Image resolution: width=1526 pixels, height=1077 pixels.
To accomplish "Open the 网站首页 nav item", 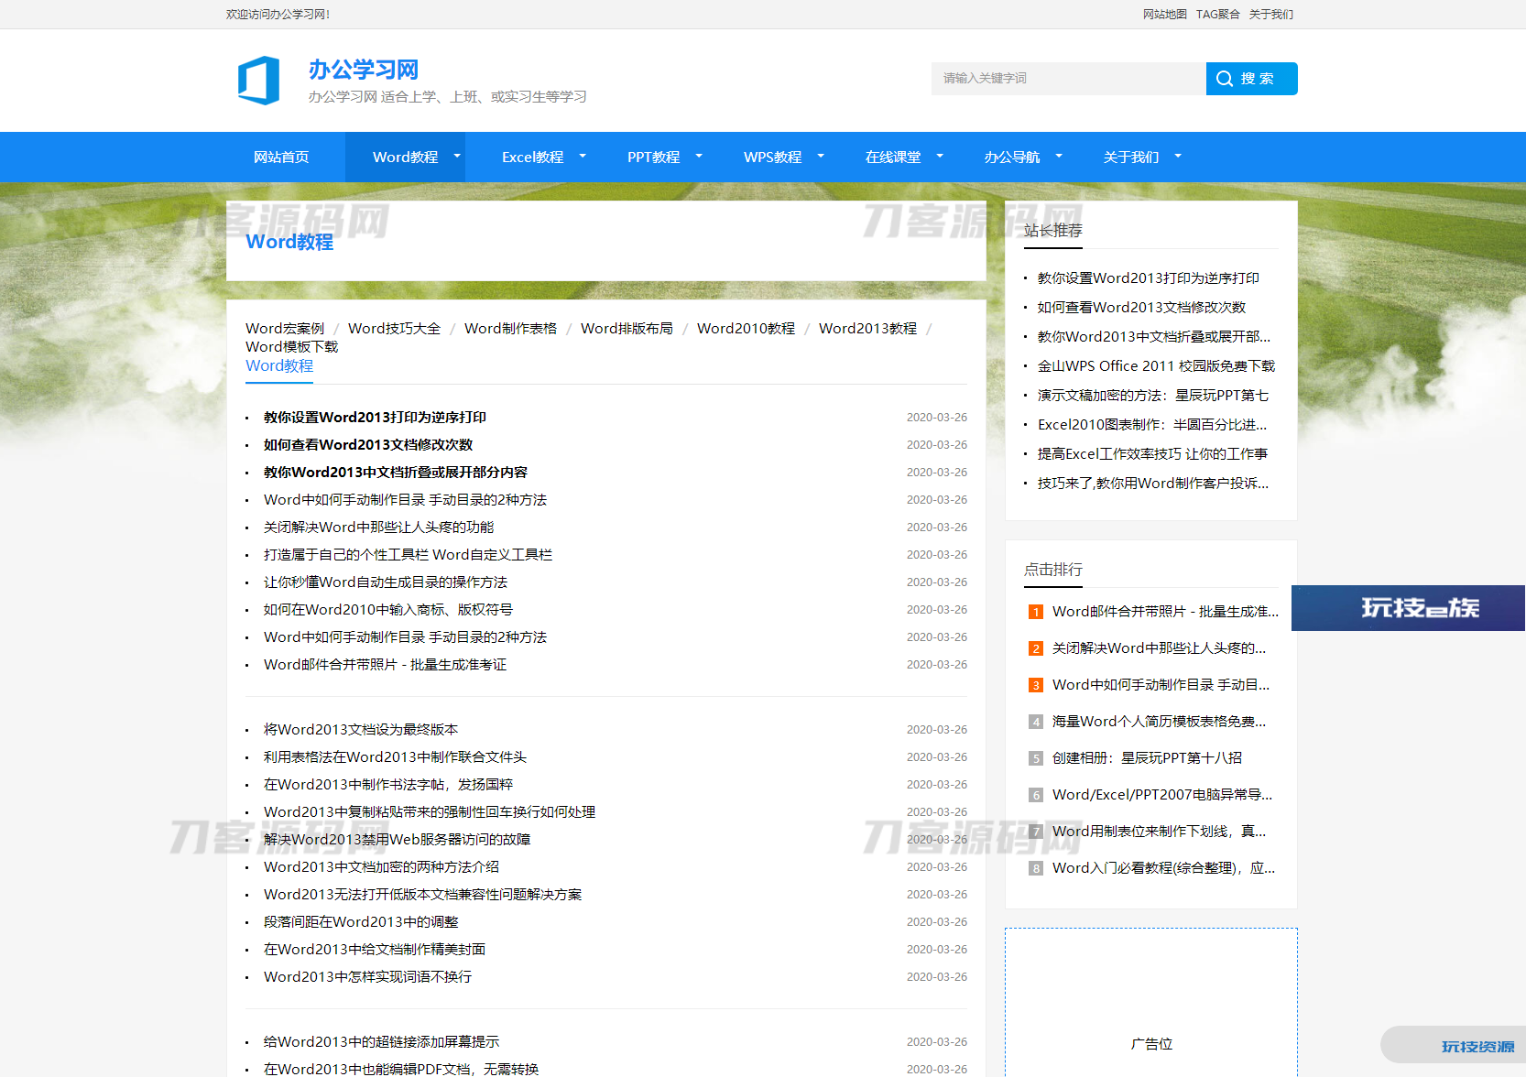I will point(281,157).
